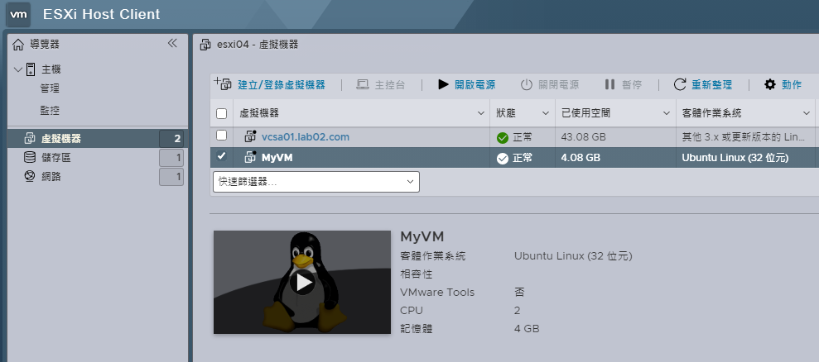This screenshot has width=819, height=362.
Task: Click the Storage database icon
Action: (30, 158)
